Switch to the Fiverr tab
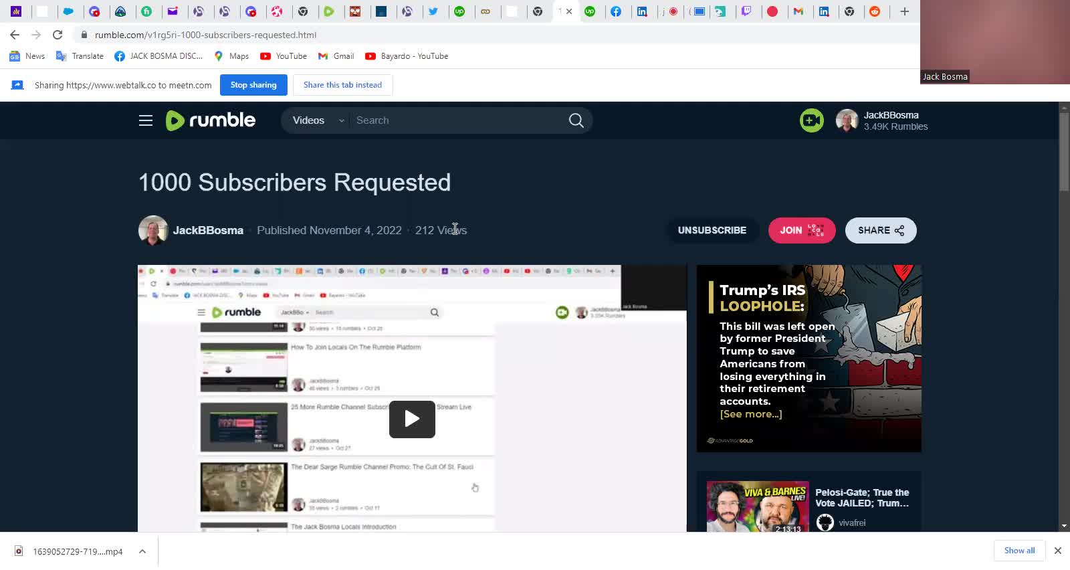 [x=146, y=11]
